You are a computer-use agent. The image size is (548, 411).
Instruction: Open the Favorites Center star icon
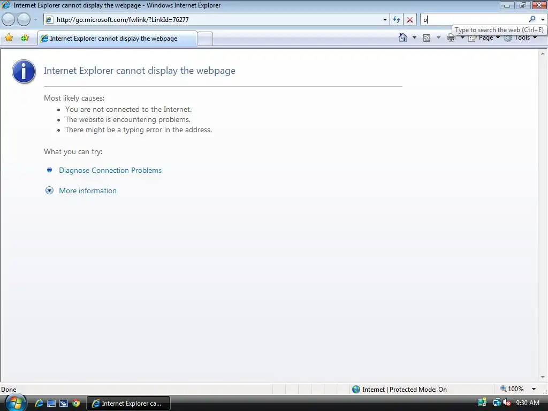9,38
